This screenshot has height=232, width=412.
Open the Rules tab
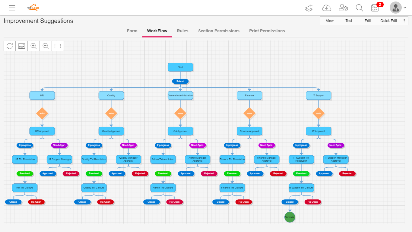tap(182, 31)
